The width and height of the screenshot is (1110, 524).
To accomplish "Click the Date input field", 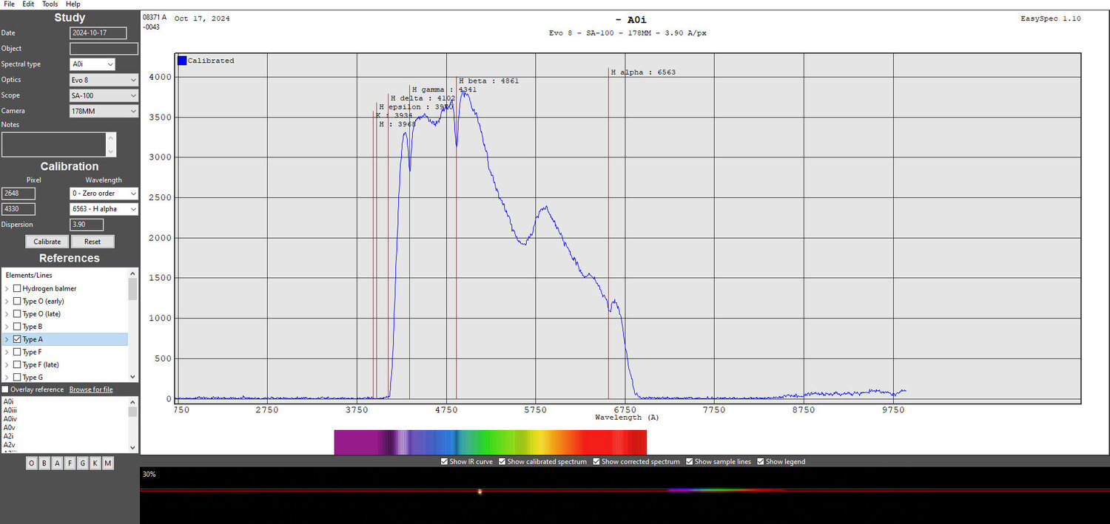I will point(98,33).
